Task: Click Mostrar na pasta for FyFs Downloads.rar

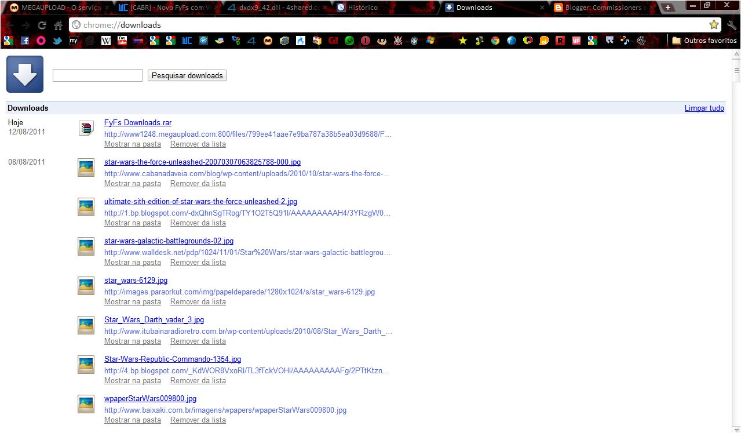Action: 133,144
